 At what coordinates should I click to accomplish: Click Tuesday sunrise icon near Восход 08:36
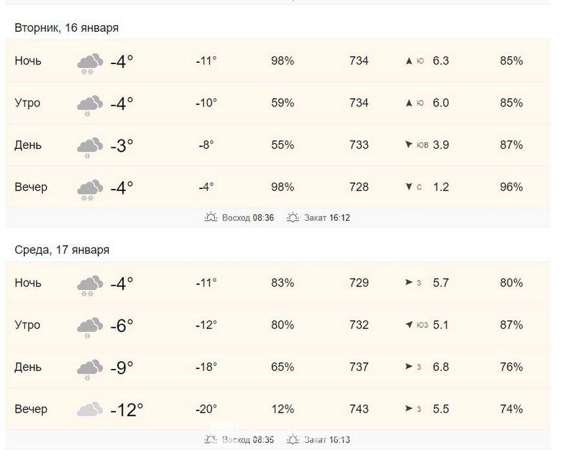click(x=211, y=218)
